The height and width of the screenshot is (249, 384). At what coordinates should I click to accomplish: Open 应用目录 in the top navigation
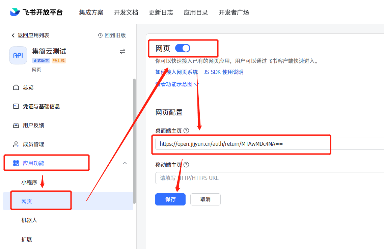(x=196, y=12)
